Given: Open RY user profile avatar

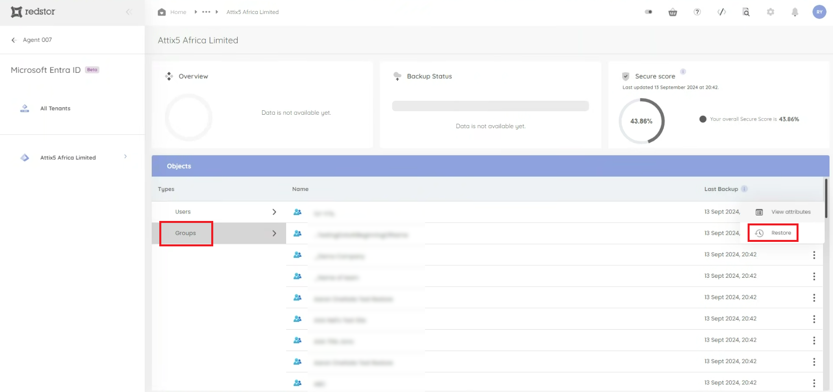Looking at the screenshot, I should click(820, 12).
